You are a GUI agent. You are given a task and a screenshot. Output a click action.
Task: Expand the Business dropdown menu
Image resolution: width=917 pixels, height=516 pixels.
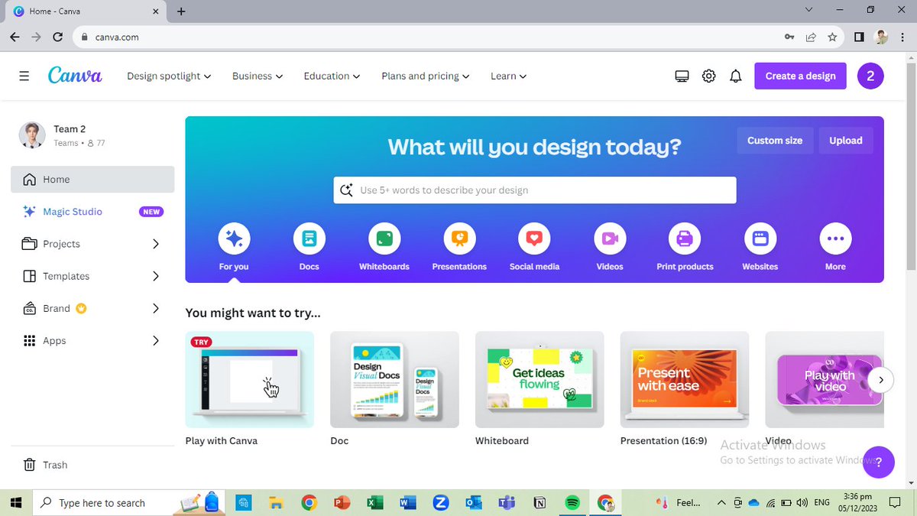tap(258, 76)
